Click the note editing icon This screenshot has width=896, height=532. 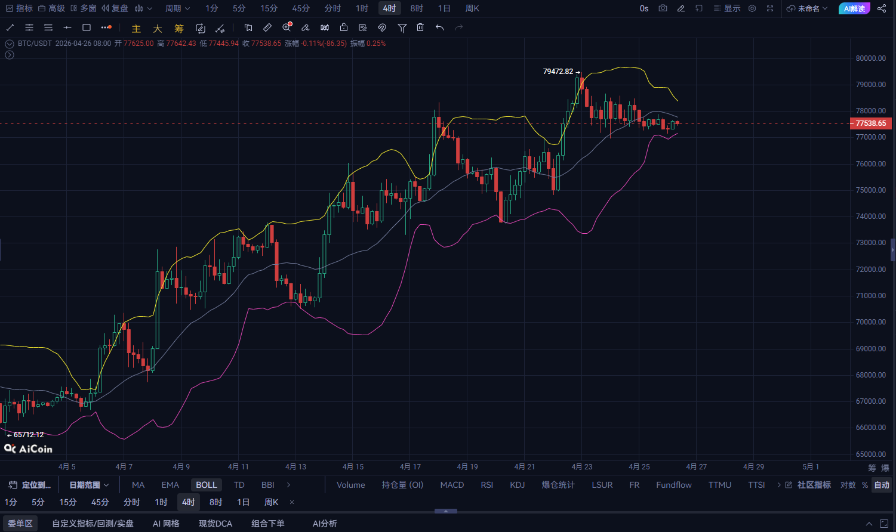point(363,27)
